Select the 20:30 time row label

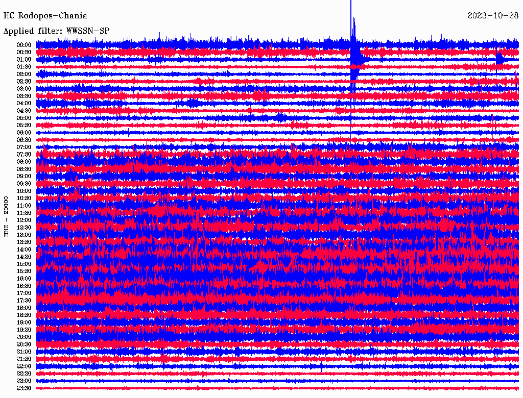(x=24, y=344)
